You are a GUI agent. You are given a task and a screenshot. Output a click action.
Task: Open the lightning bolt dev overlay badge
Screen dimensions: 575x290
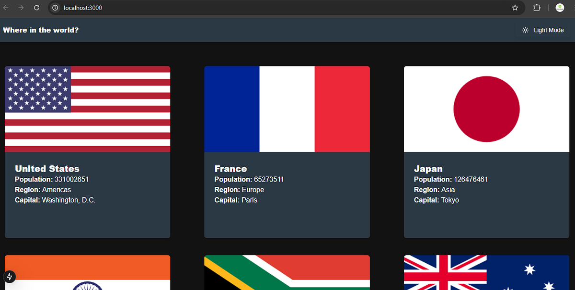(10, 276)
